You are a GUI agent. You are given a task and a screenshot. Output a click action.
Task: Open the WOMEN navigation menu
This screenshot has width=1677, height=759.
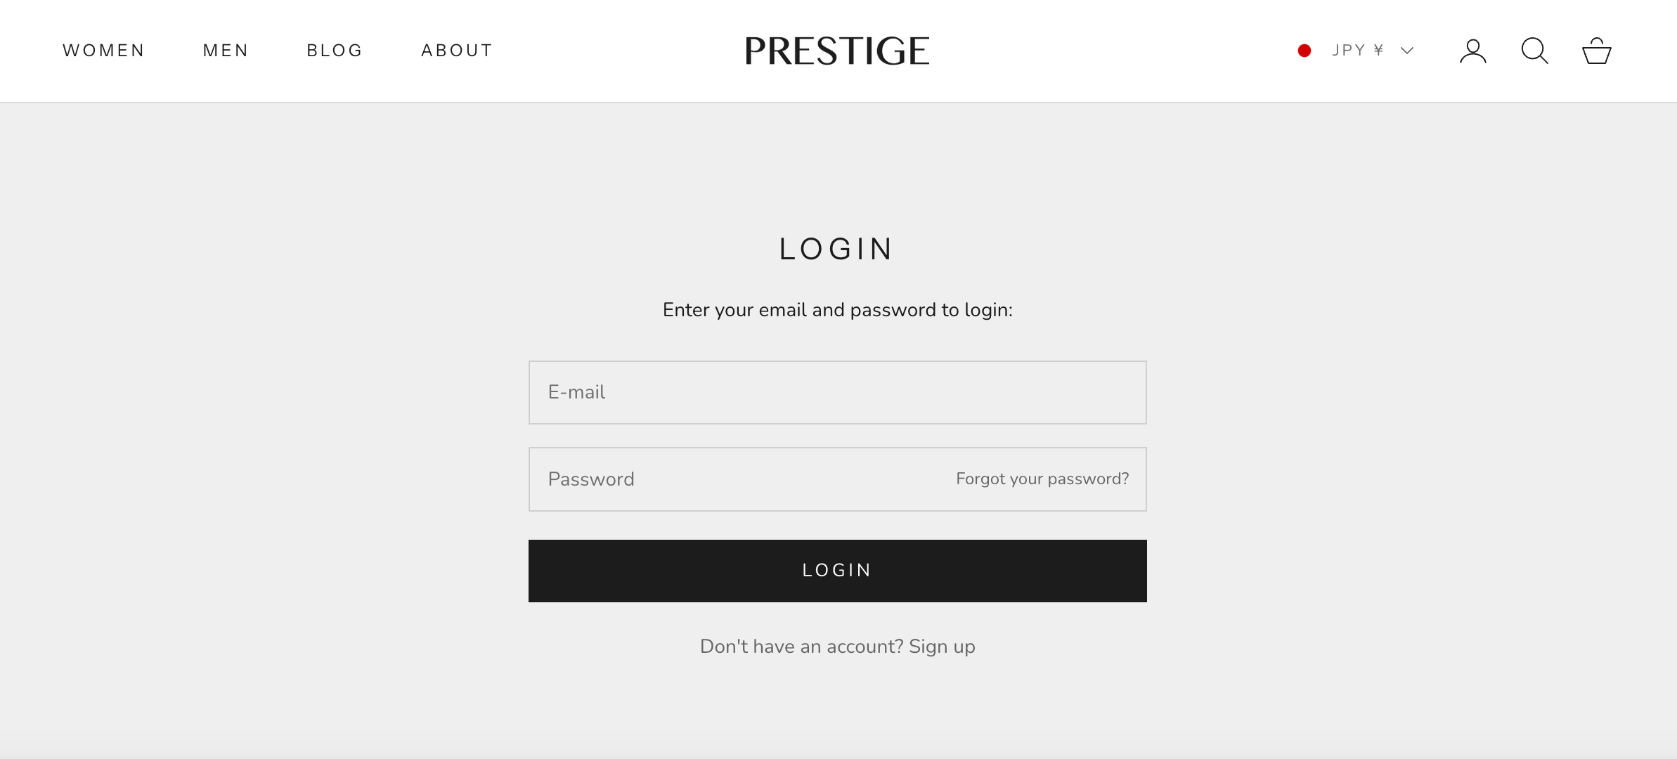(x=104, y=51)
